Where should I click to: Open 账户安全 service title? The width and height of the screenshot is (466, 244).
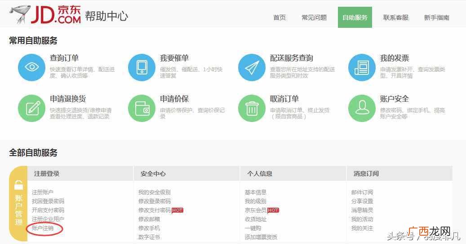pos(395,99)
